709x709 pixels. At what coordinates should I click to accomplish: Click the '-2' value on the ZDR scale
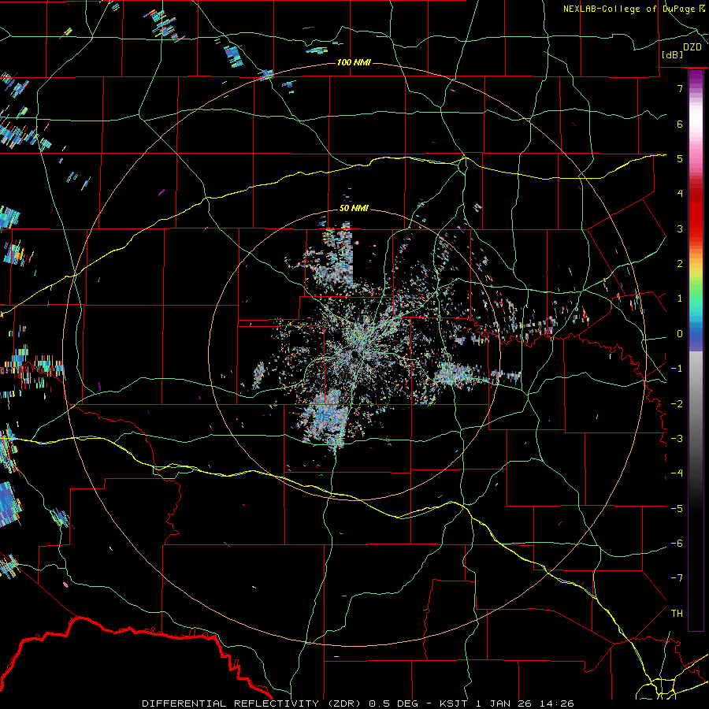677,404
